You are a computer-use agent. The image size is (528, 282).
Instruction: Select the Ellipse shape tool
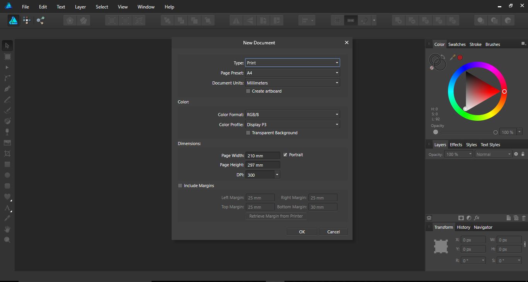coord(7,175)
